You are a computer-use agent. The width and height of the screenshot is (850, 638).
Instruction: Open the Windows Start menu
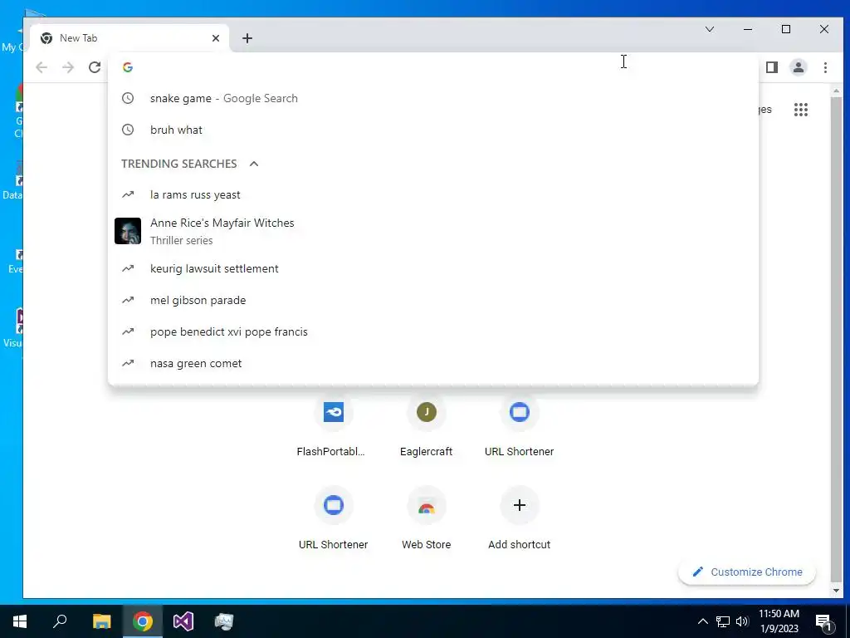[20, 621]
